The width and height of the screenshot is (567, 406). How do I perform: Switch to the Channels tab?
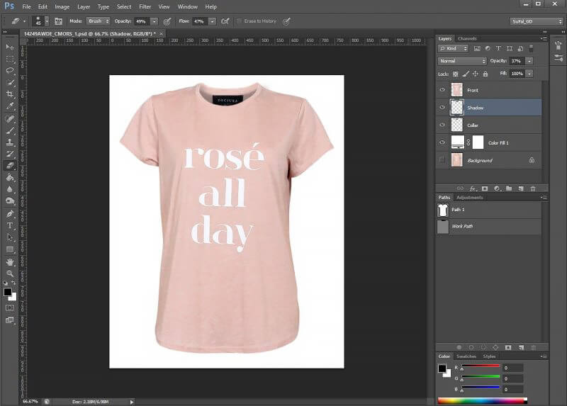[x=467, y=38]
